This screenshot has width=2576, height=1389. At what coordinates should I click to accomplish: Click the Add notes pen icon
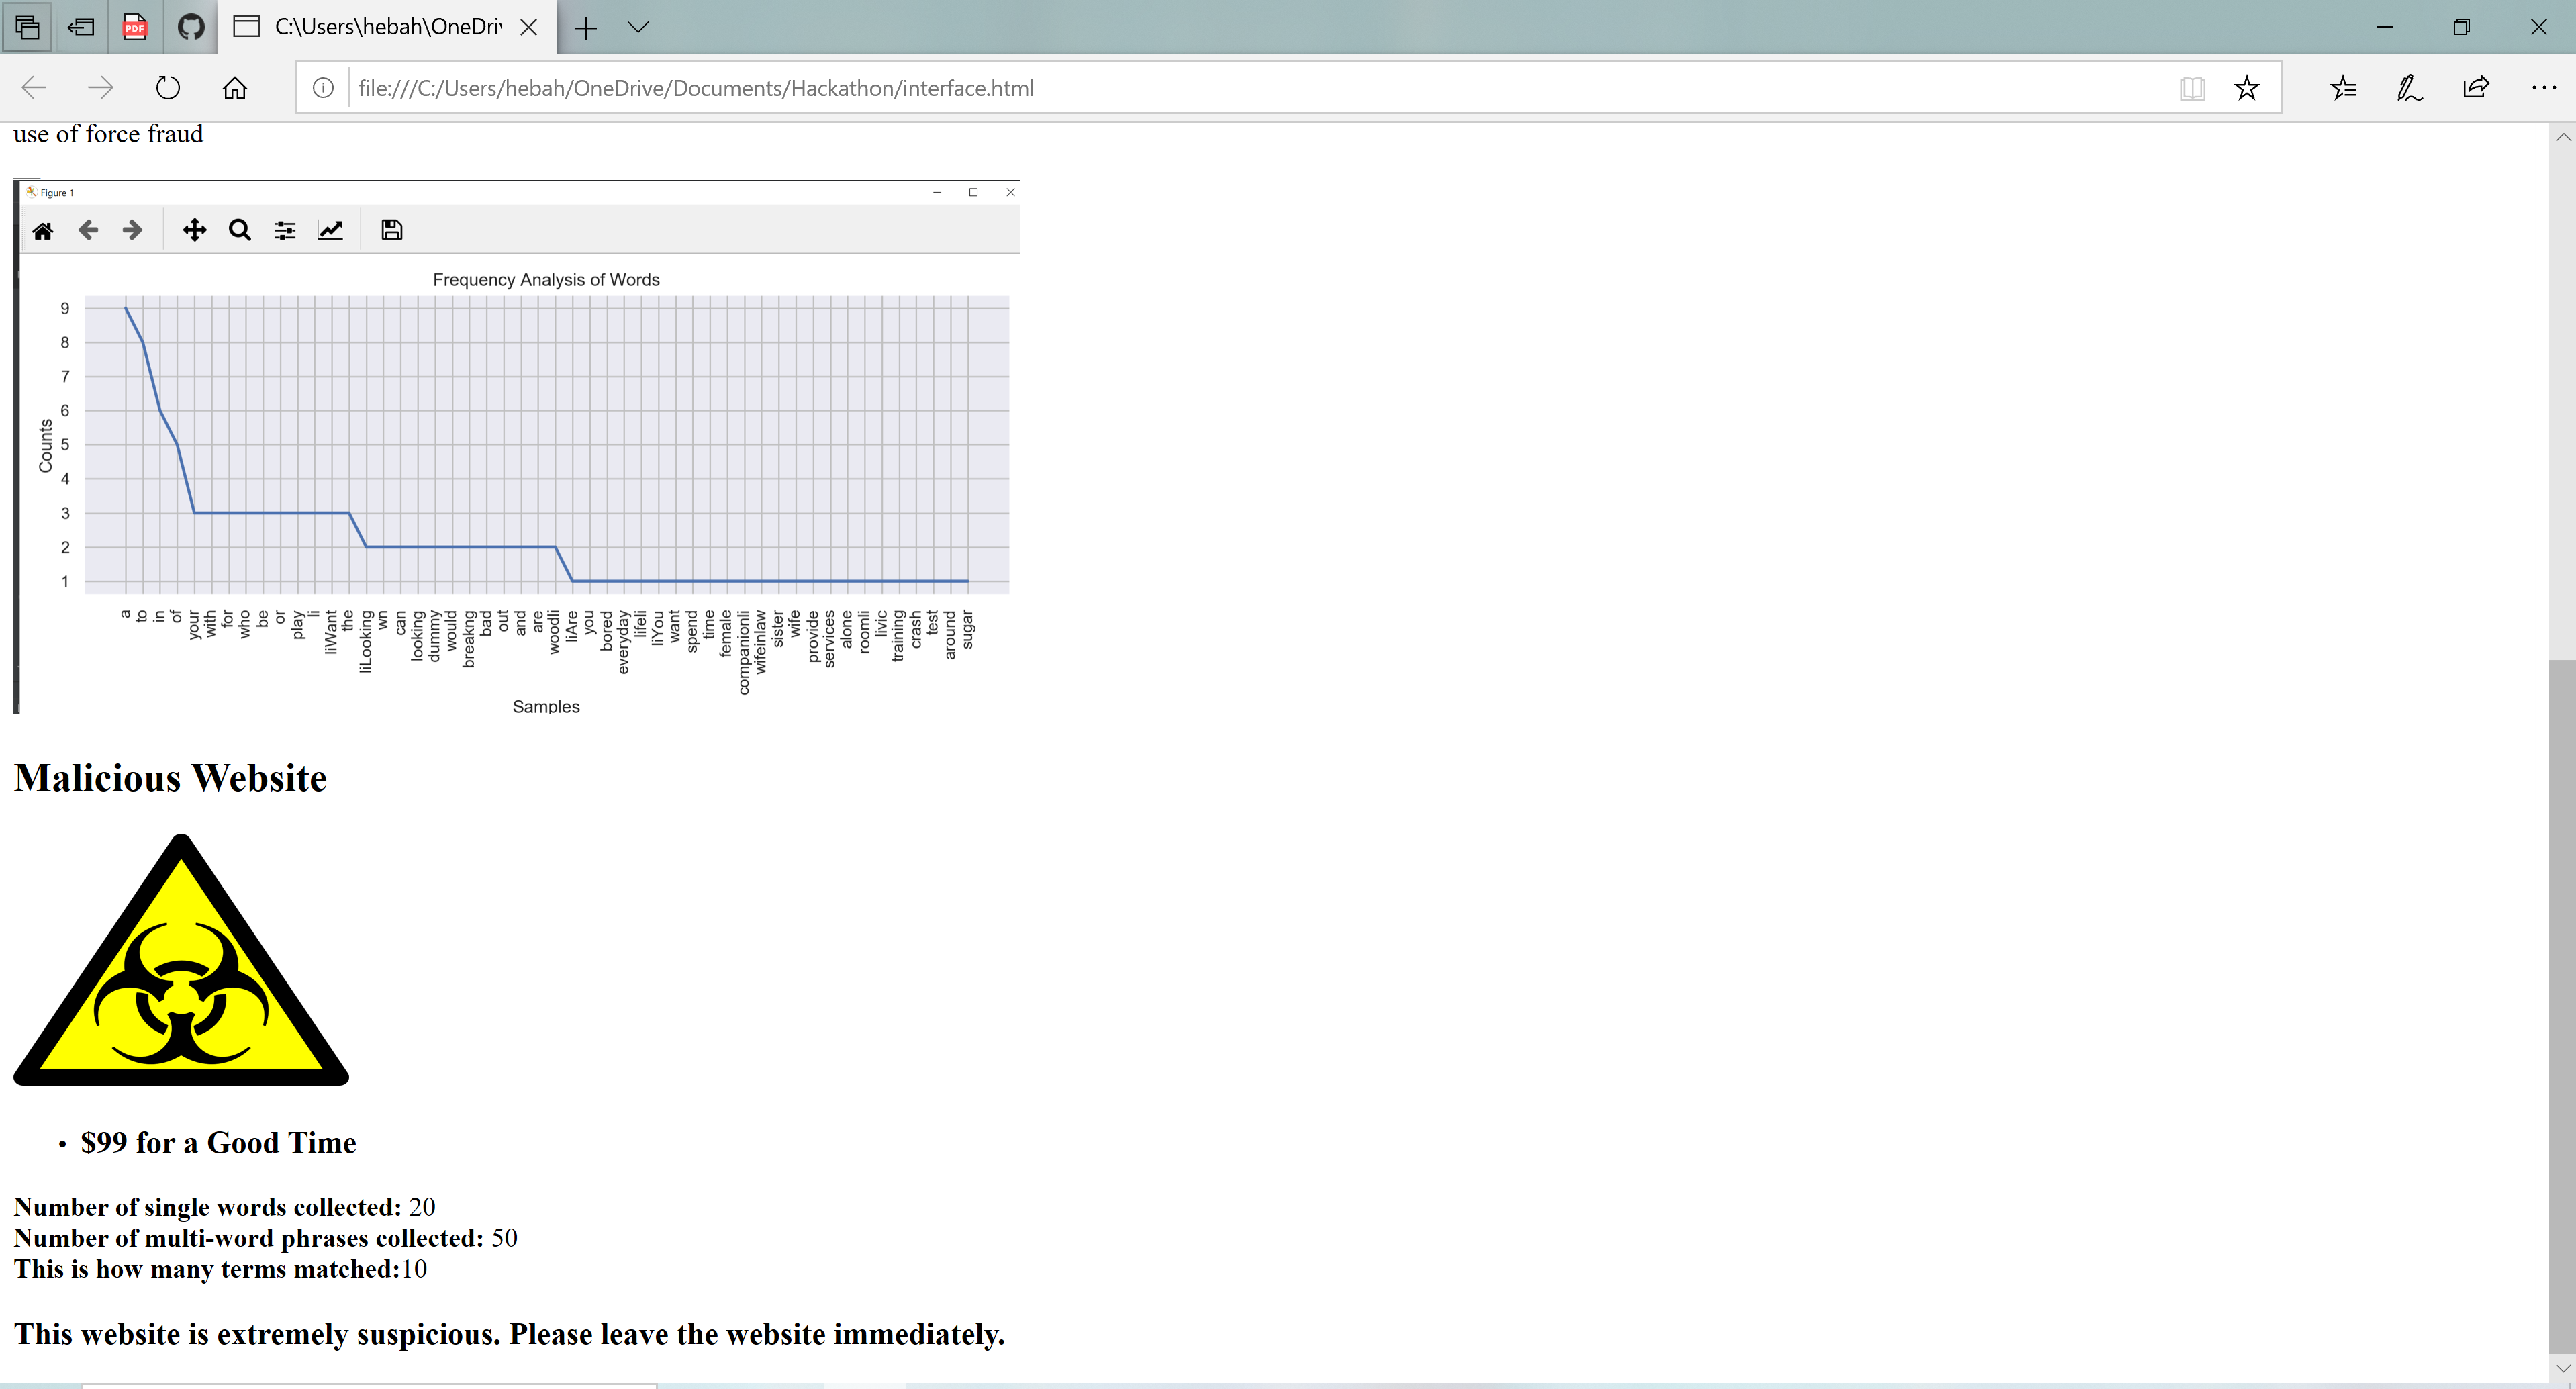(x=2409, y=88)
